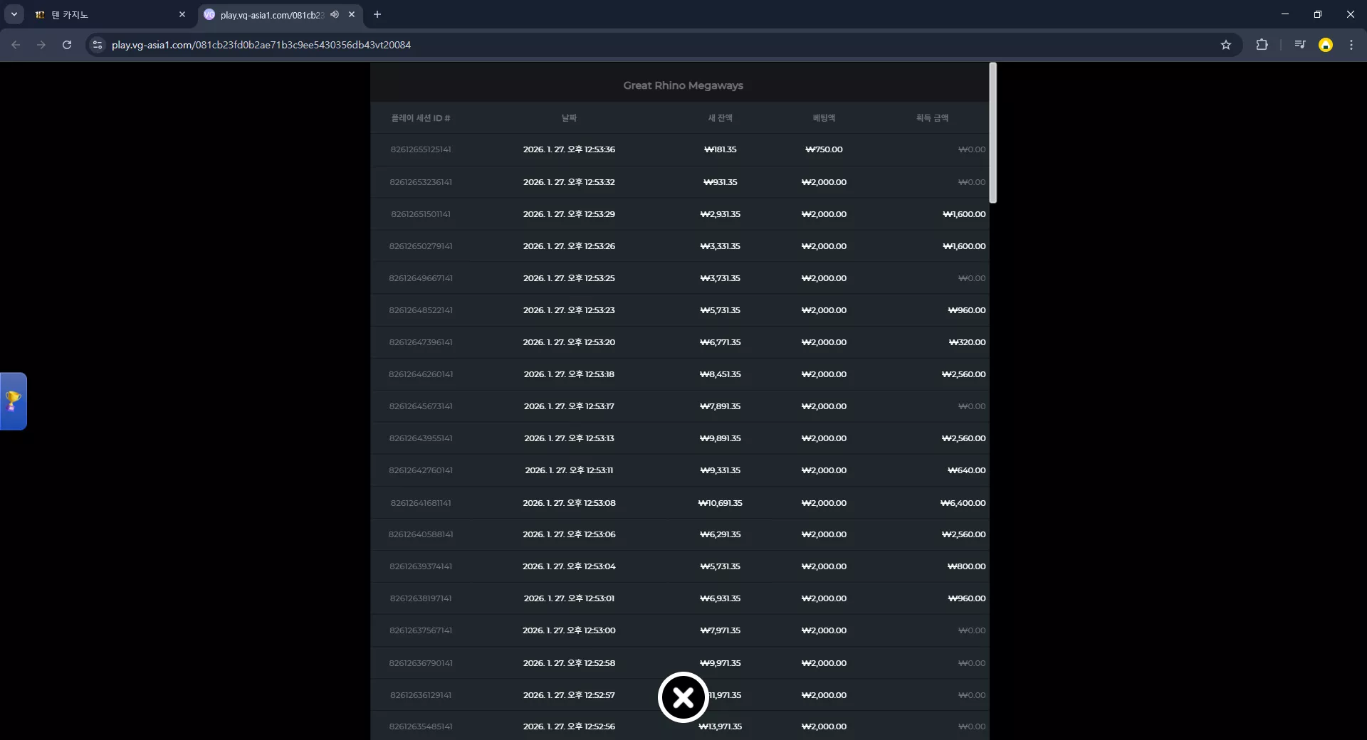Open session ID 82612646260141

(x=421, y=374)
